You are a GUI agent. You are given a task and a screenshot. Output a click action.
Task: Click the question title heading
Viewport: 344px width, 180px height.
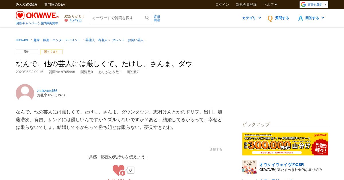[104, 64]
